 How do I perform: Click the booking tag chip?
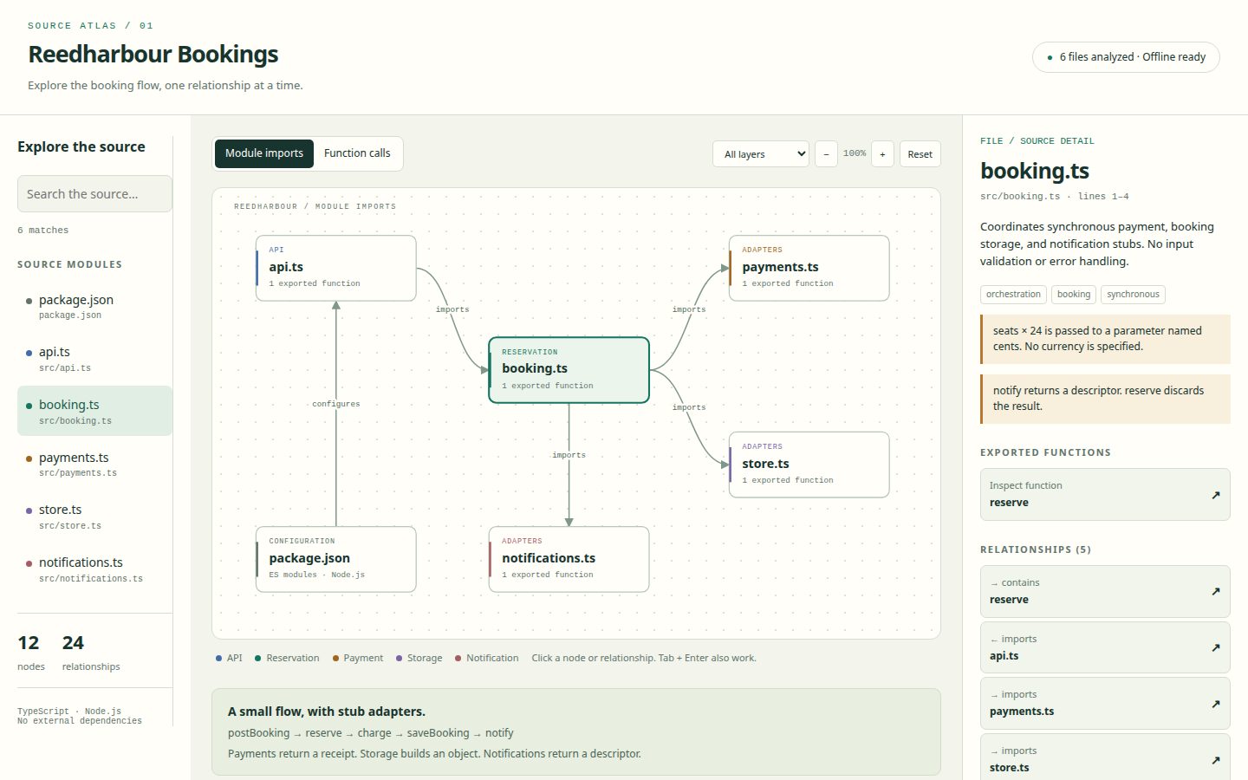1074,295
